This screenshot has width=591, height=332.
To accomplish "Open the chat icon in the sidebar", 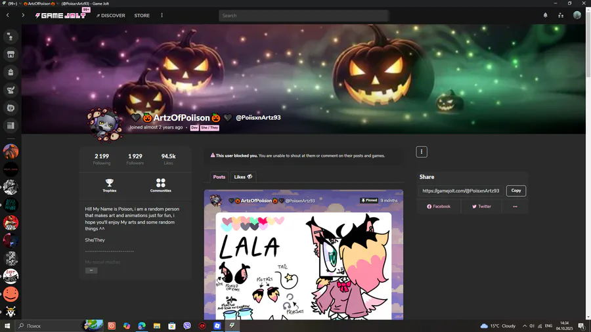I will [x=11, y=37].
